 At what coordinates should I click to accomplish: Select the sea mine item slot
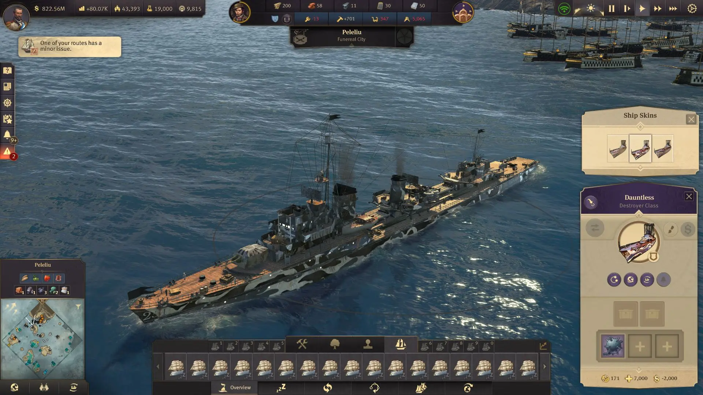click(613, 346)
